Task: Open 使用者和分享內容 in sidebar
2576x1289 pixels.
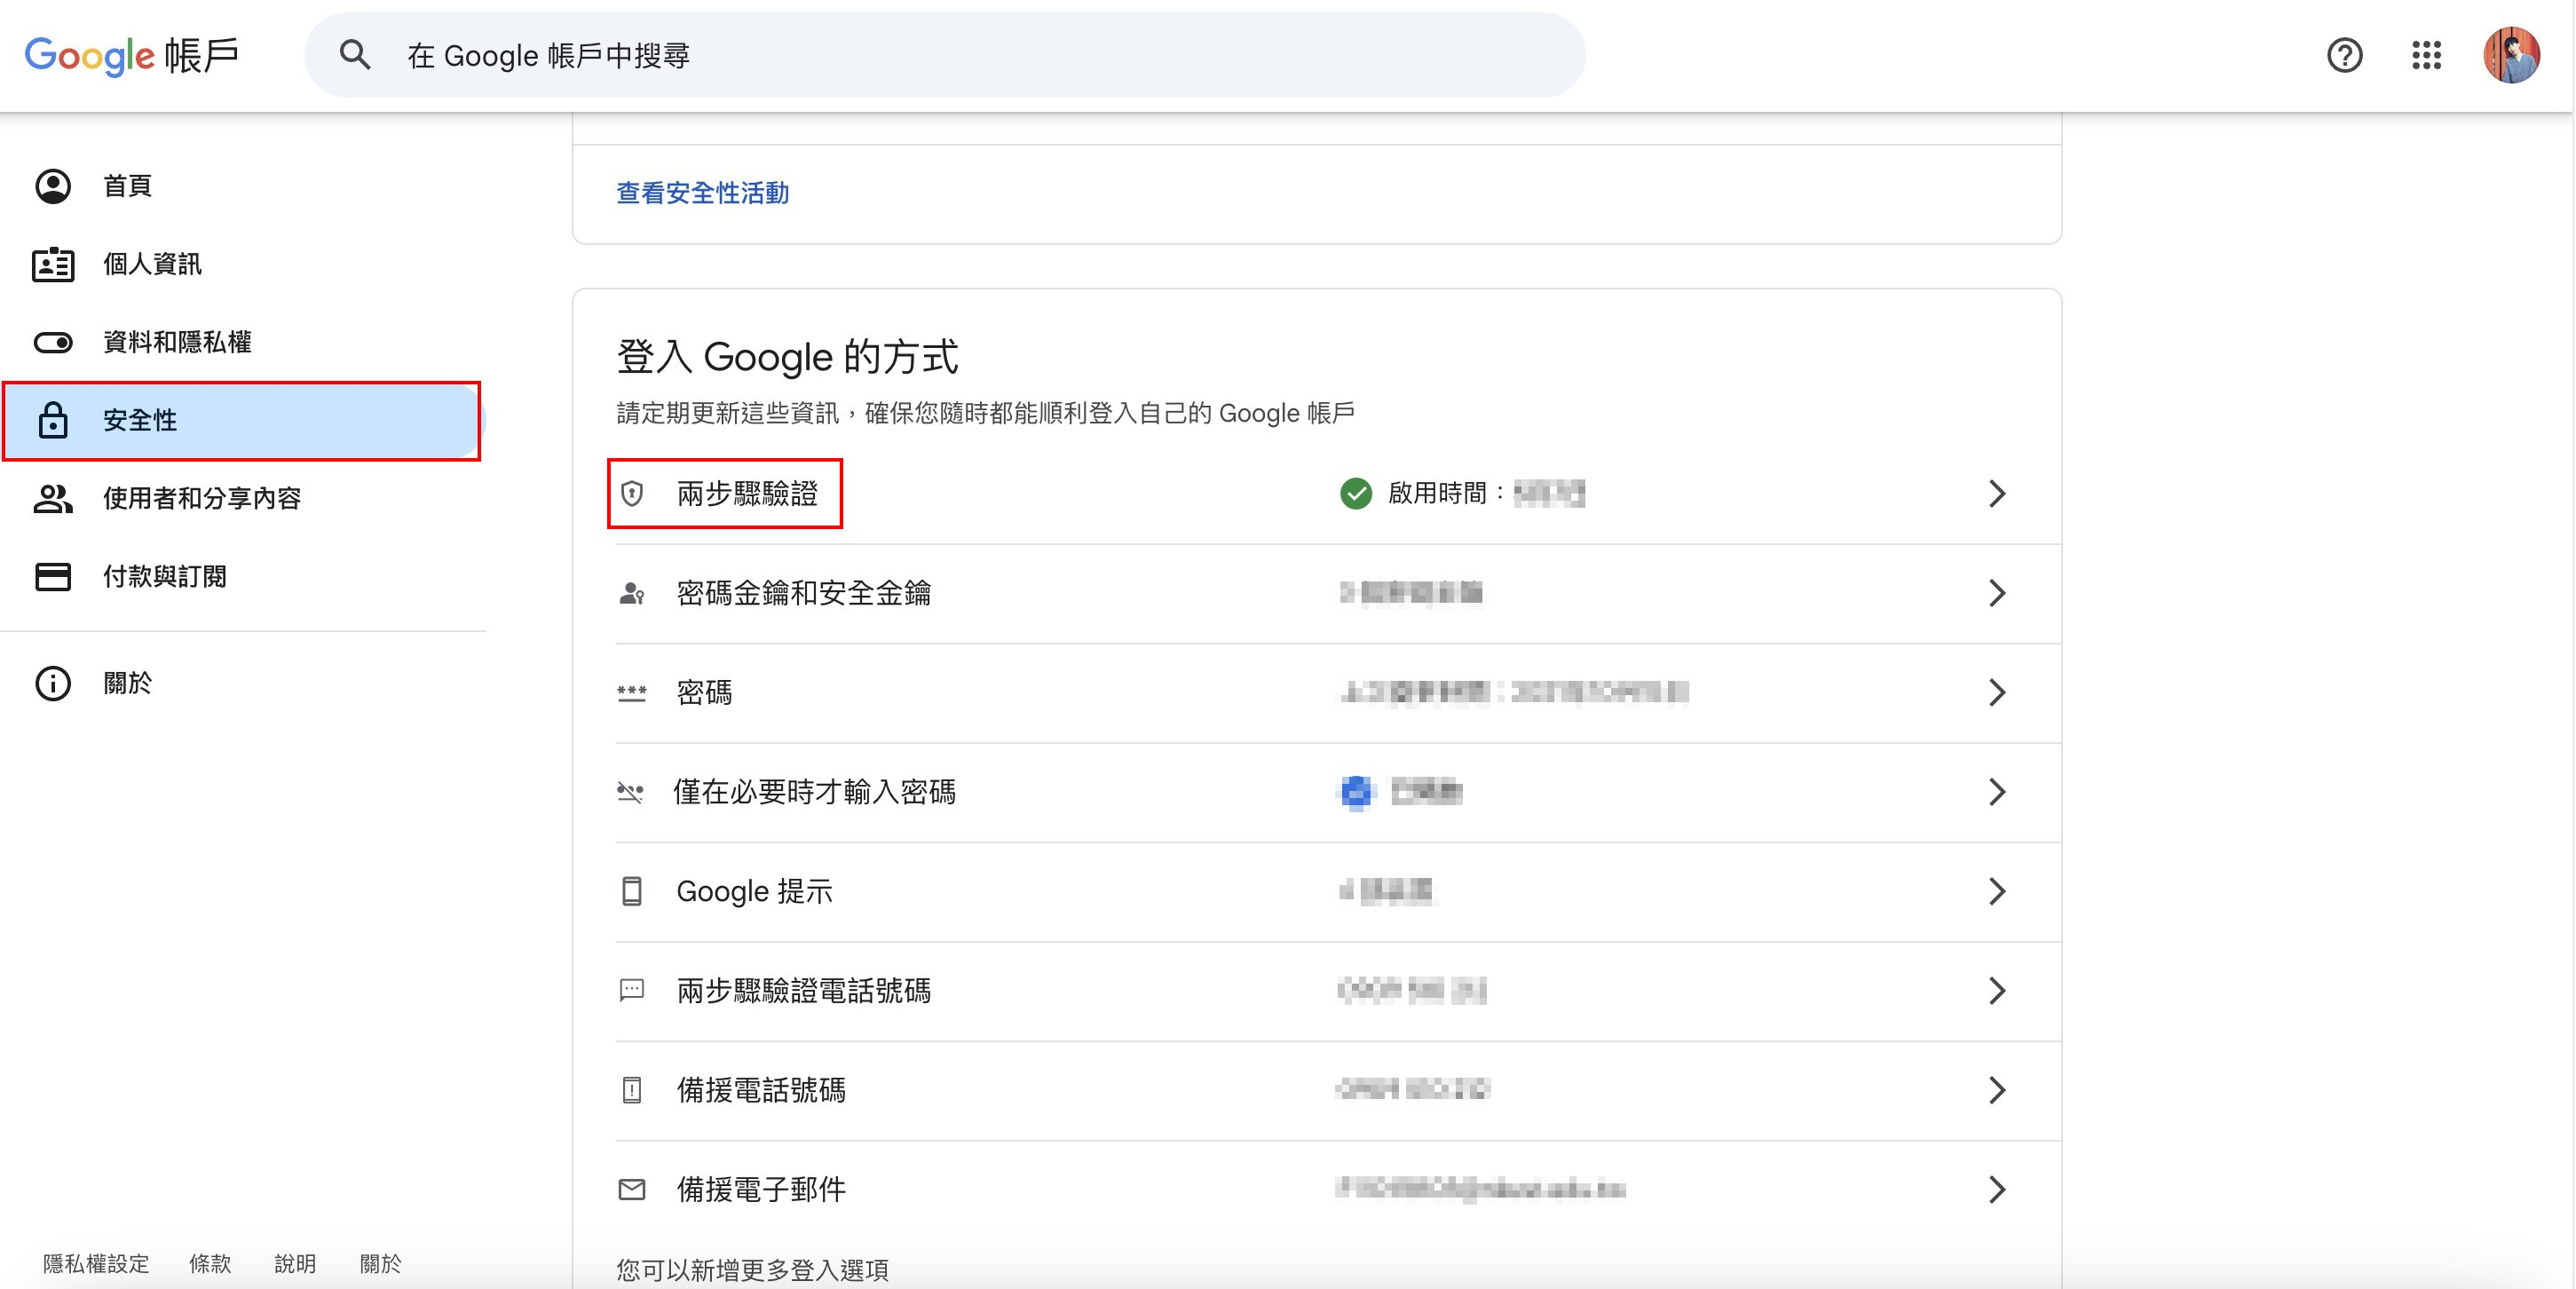Action: click(x=201, y=498)
